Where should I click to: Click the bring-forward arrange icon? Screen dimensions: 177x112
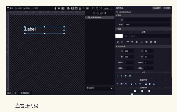(121, 76)
